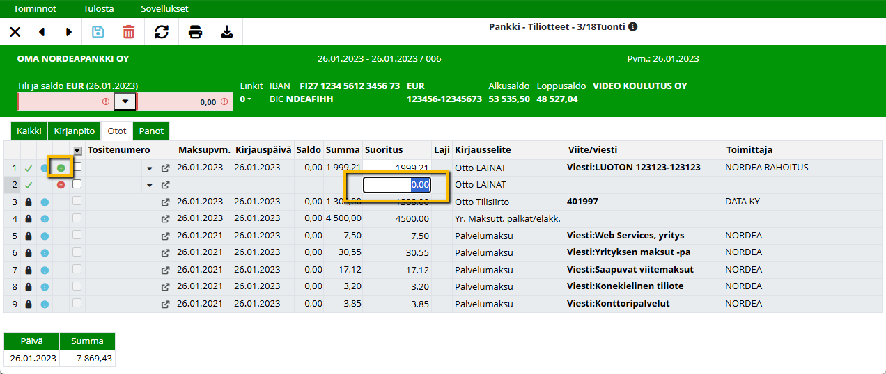Open the Sovellukset menu
886x374 pixels.
click(164, 9)
